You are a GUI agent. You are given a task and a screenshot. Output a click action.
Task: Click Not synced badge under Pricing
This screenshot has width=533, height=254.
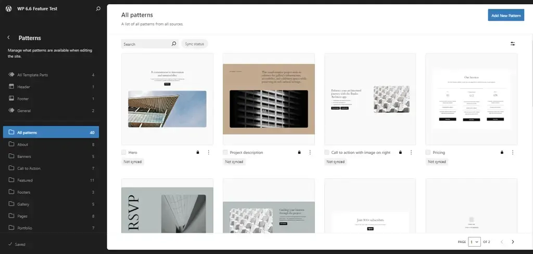(437, 162)
